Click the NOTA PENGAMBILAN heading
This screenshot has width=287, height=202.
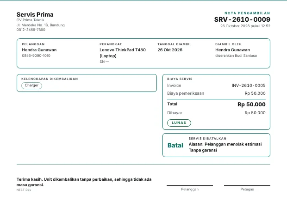point(247,13)
